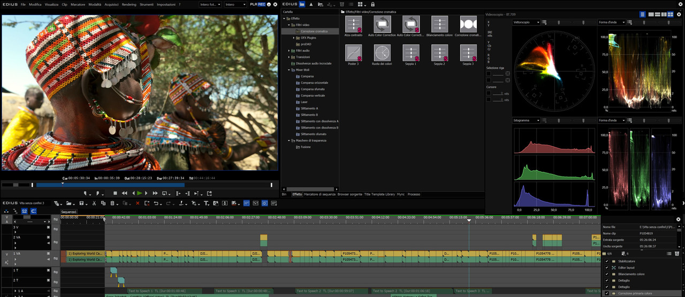Click the PLR REC indicator button

(258, 4)
